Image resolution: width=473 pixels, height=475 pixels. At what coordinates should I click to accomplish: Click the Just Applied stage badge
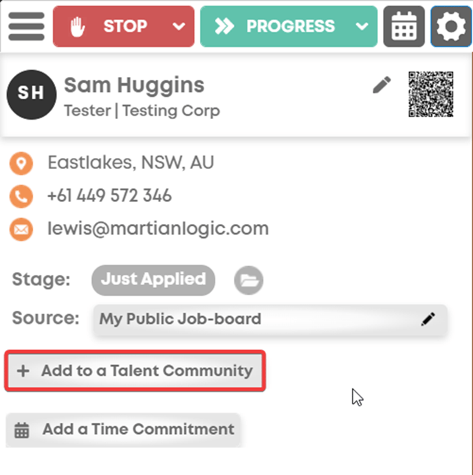click(153, 280)
